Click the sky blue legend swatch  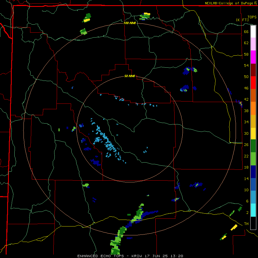[253, 197]
